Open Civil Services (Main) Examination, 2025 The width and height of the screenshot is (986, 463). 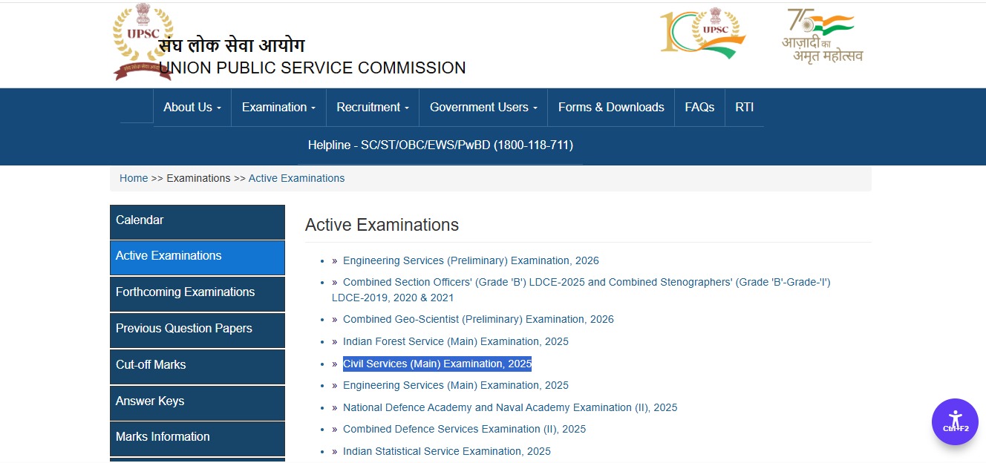point(437,364)
